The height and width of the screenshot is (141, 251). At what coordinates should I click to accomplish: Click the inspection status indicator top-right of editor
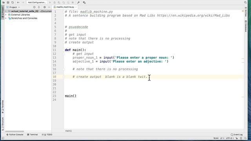pyautogui.click(x=243, y=11)
